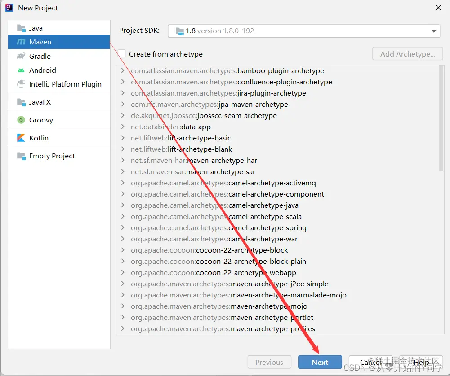
Task: Expand the camel-archetype-activemq node
Action: (x=123, y=183)
